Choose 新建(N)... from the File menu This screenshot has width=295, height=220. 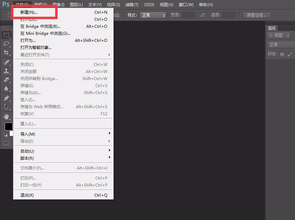tap(63, 12)
